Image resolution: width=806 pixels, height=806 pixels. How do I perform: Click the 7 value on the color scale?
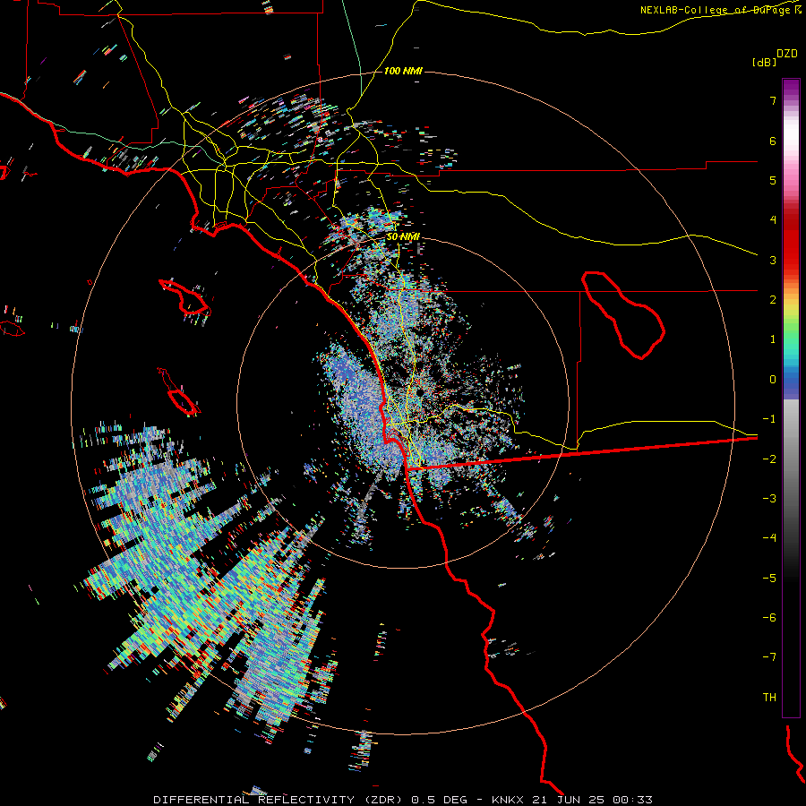773,100
